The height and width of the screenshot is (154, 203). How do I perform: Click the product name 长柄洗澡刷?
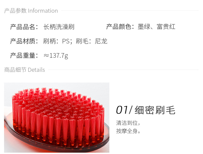tap(59, 27)
